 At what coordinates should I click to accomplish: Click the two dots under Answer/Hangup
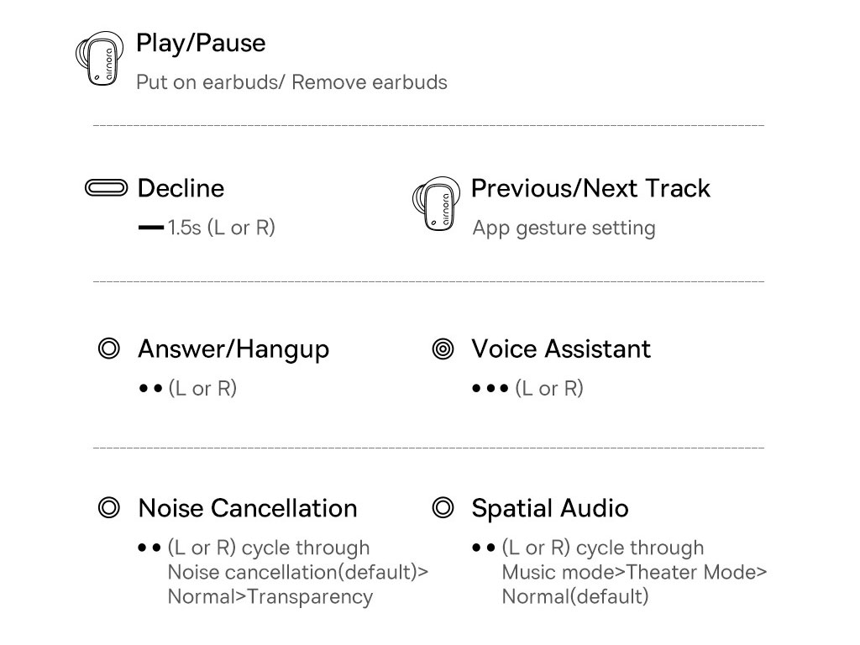150,389
